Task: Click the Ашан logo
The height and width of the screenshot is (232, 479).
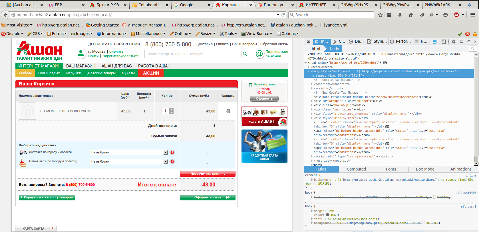Action: coord(39,51)
